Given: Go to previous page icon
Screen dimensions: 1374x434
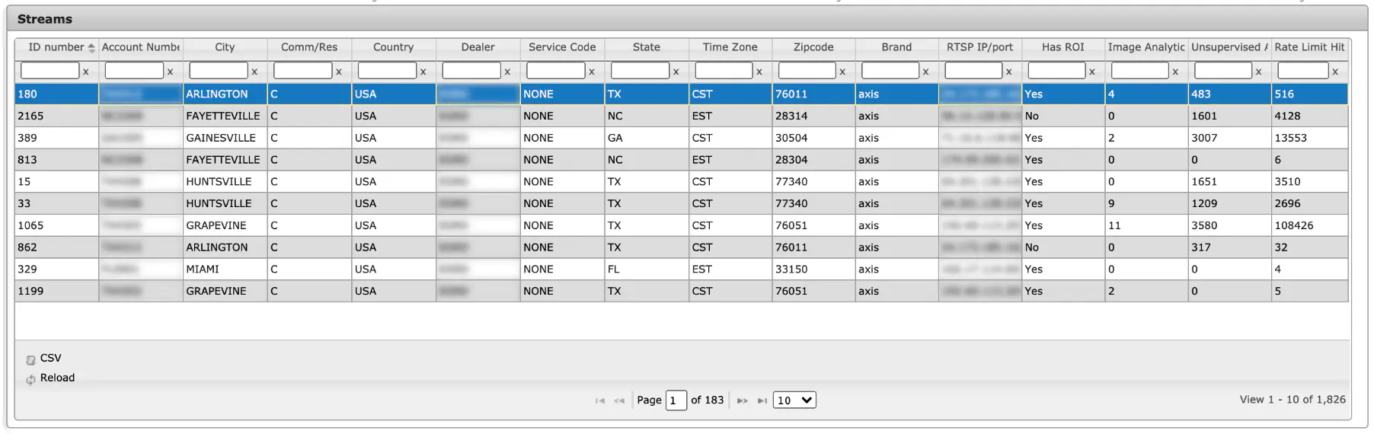Looking at the screenshot, I should pyautogui.click(x=619, y=400).
